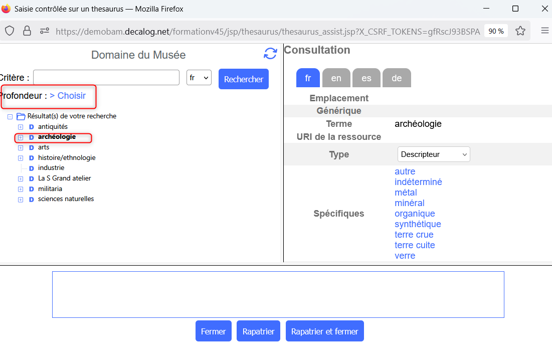Open the terre cuite specific term link
This screenshot has height=363, width=552.
(x=415, y=245)
